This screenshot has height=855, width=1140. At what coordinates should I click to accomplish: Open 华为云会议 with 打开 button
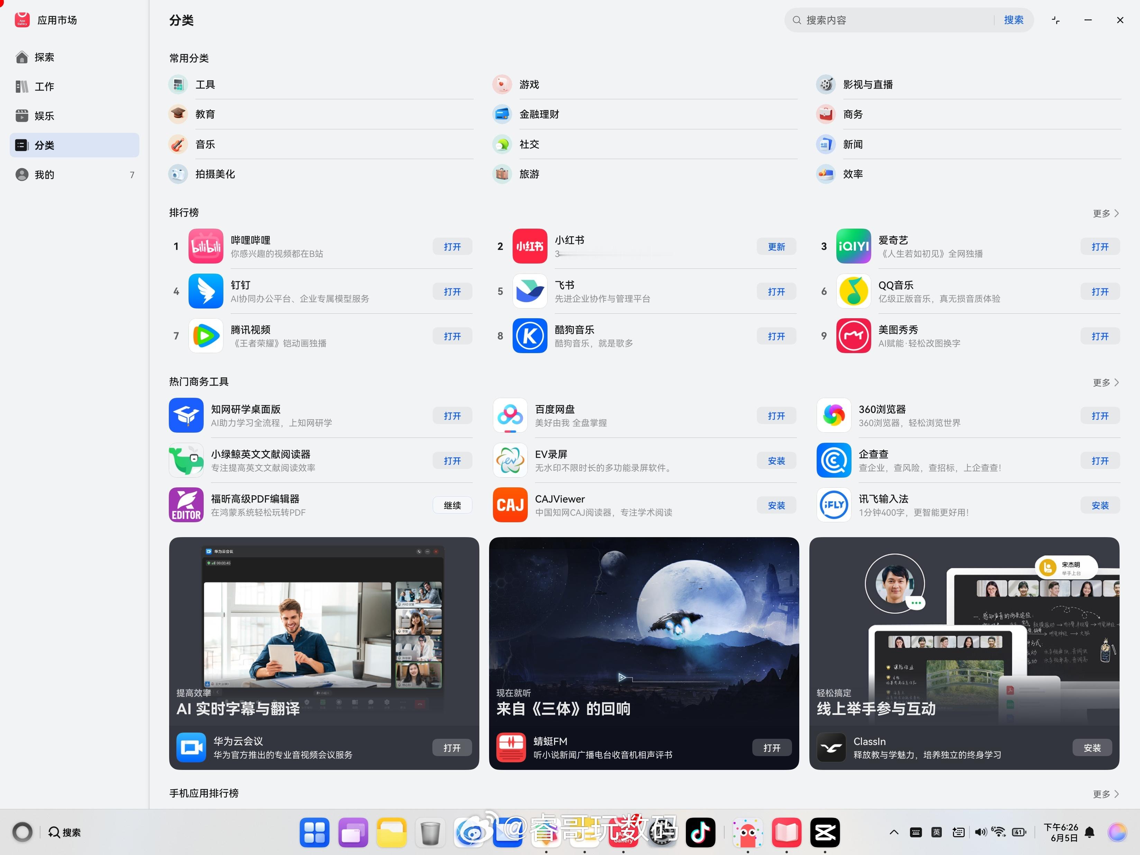point(452,748)
